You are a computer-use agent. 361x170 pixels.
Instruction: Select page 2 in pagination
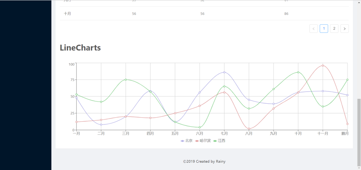pyautogui.click(x=334, y=28)
